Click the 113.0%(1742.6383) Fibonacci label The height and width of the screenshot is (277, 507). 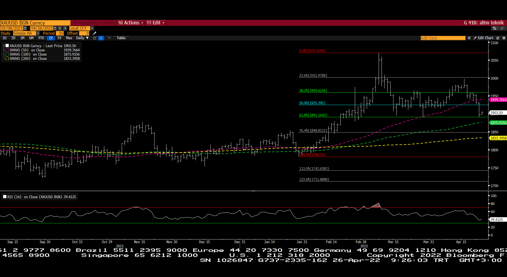(314, 169)
